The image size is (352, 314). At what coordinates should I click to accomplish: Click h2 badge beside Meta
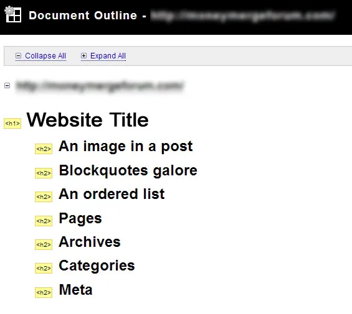(x=44, y=292)
